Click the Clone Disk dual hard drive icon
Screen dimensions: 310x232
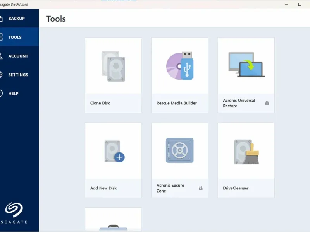click(113, 66)
